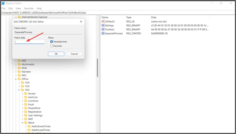236x134 pixels.
Task: Open the Edit menu
Action: [x=10, y=8]
